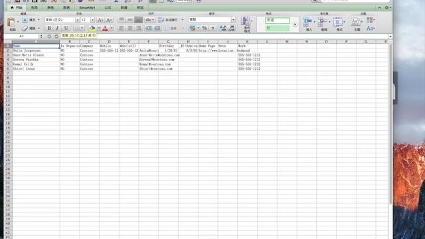The width and height of the screenshot is (425, 239).
Task: Click the vertical scrollbar of the sheet
Action: (x=390, y=125)
